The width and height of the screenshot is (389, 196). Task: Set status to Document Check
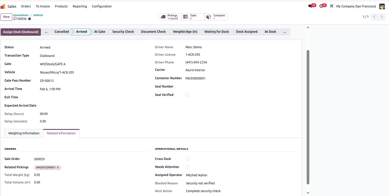point(153,32)
